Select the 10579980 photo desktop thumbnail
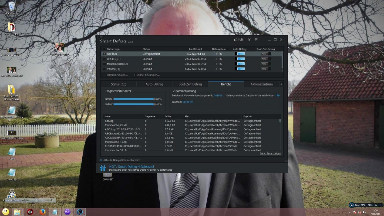The width and height of the screenshot is (384, 216). click(60, 49)
